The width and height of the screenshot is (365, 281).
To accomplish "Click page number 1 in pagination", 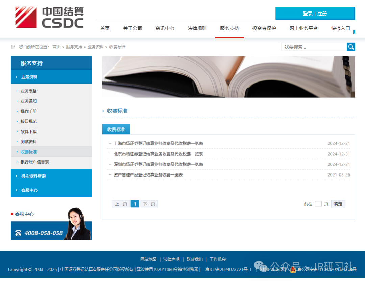I will point(135,204).
